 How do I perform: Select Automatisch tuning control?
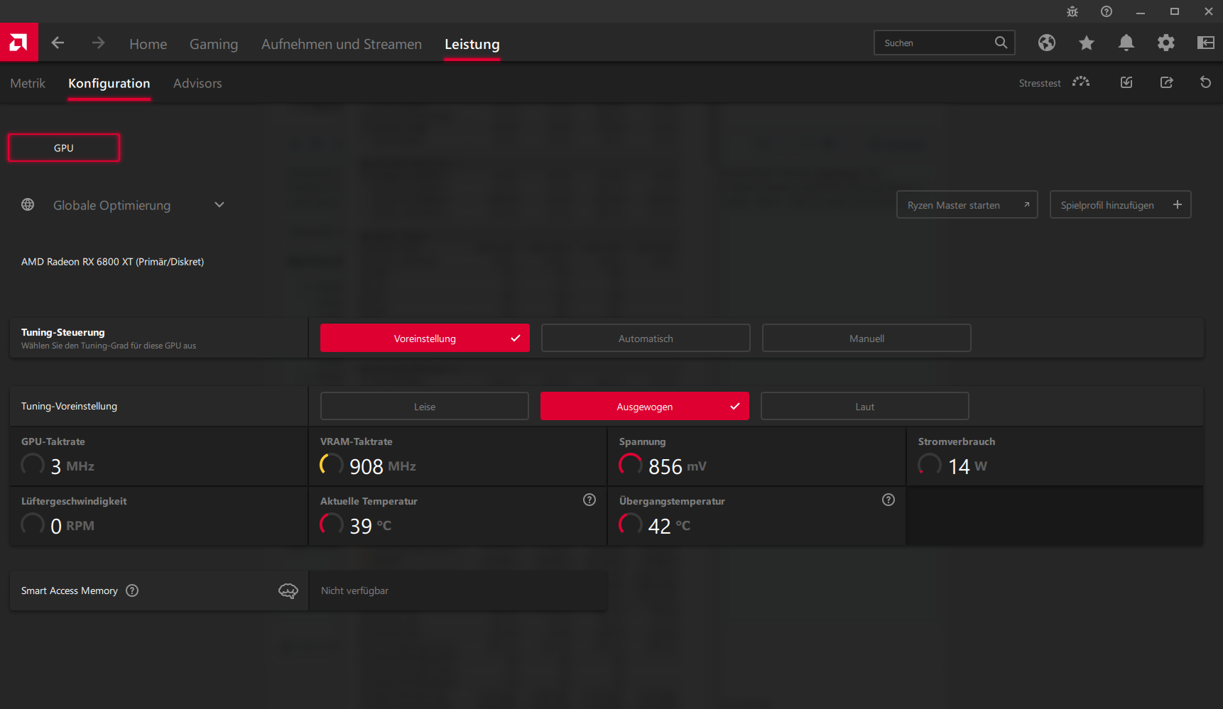pos(646,338)
